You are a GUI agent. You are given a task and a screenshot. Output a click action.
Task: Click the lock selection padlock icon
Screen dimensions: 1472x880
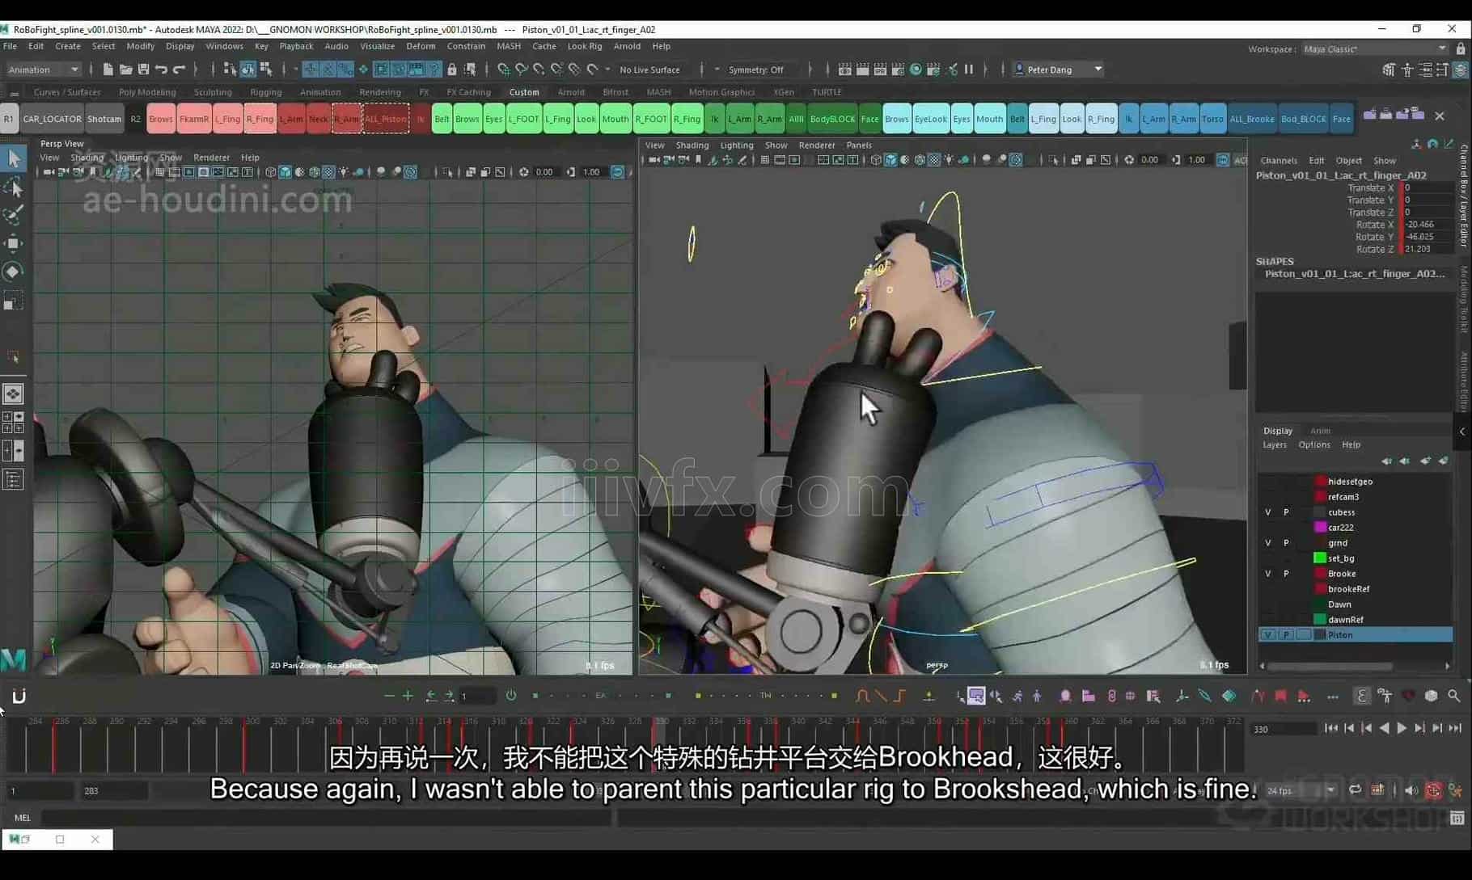[452, 69]
